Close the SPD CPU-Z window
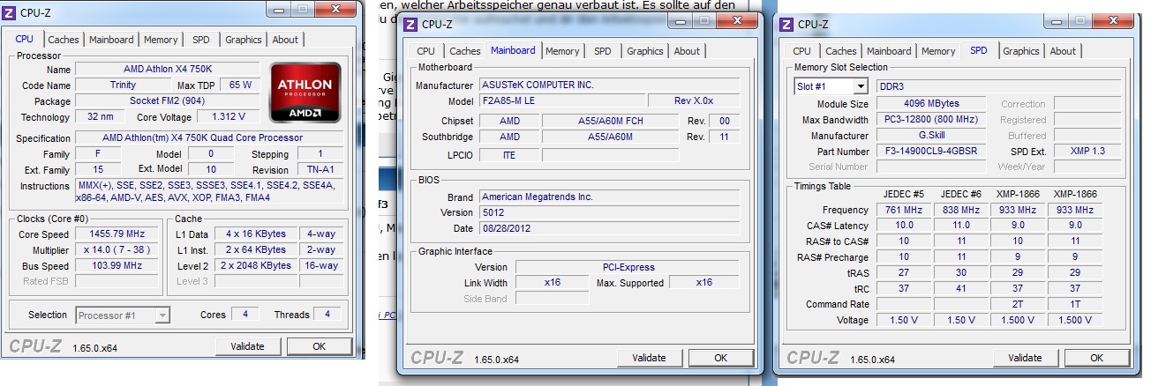 [x=1112, y=21]
